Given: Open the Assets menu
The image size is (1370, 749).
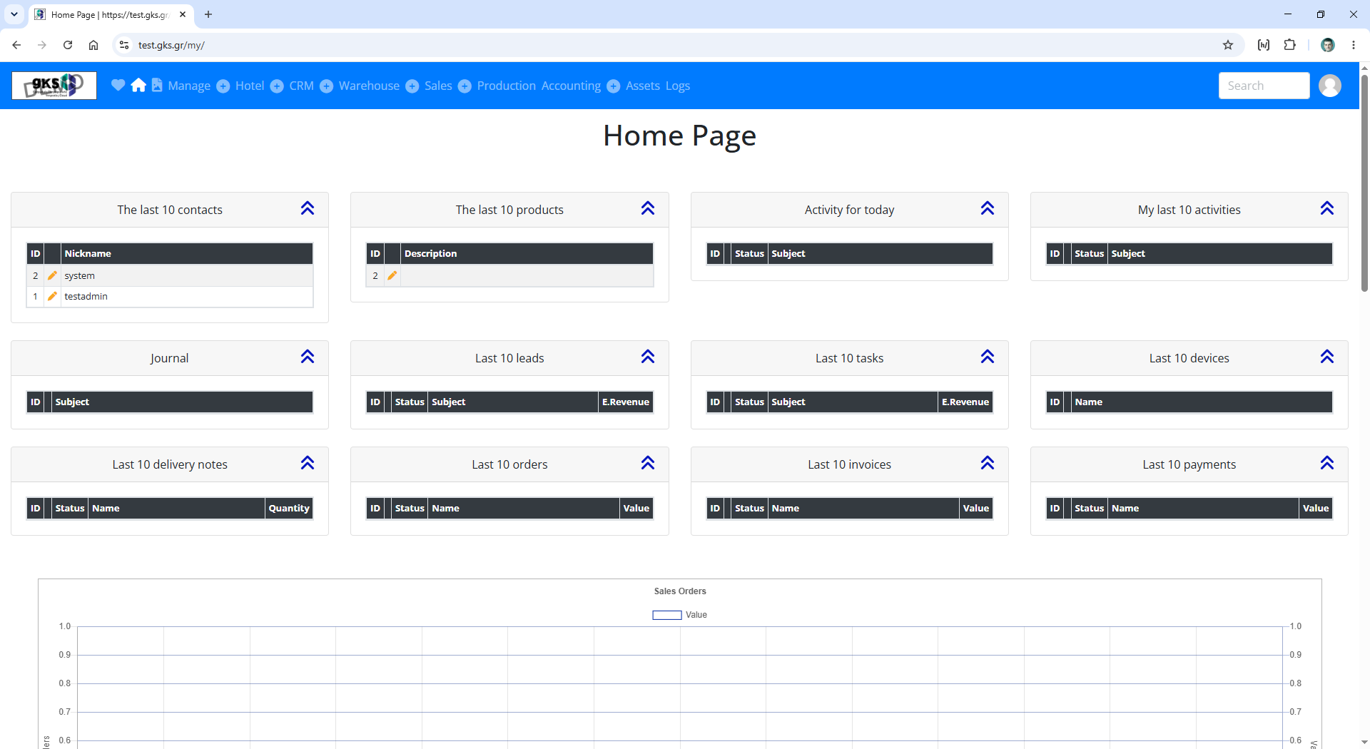Looking at the screenshot, I should 643,86.
